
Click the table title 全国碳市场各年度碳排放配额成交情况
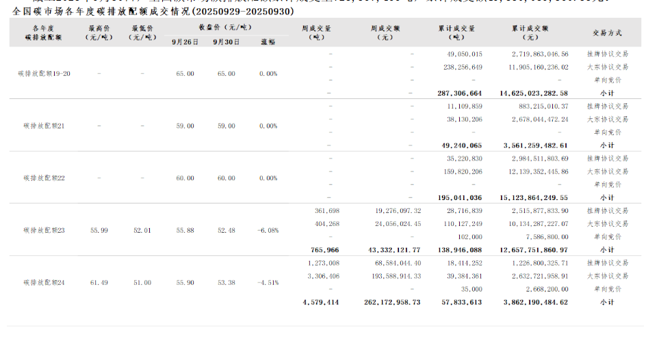[153, 12]
